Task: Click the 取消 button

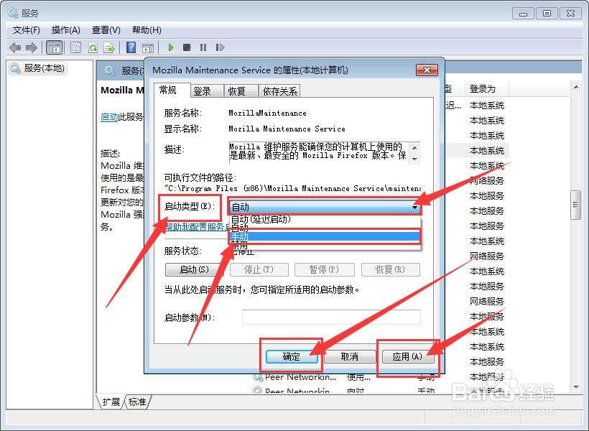Action: [350, 356]
